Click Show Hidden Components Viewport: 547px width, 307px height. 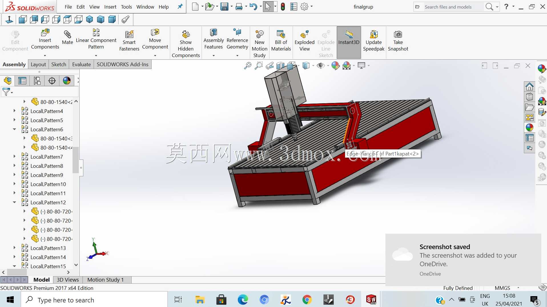point(186,44)
